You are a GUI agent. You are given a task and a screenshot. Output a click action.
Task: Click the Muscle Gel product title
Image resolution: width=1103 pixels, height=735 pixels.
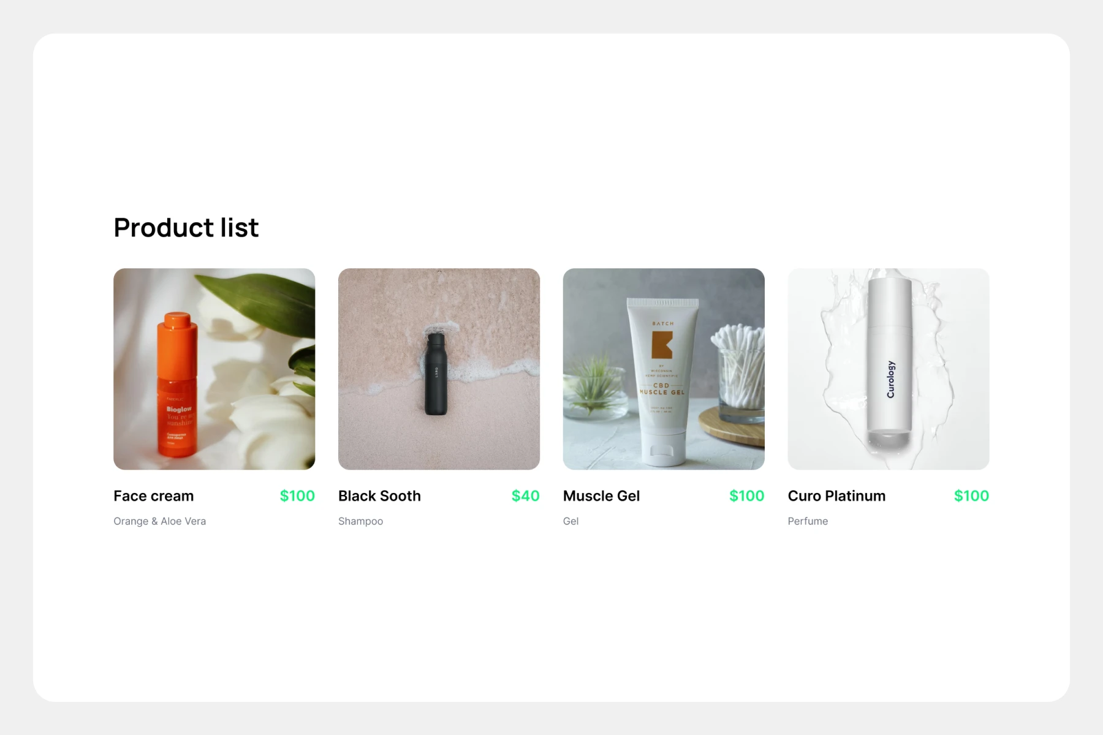(601, 496)
